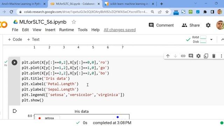Image resolution: width=224 pixels, height=126 pixels.
Task: Click the plt.title('Iris data') code line
Action: [46, 78]
